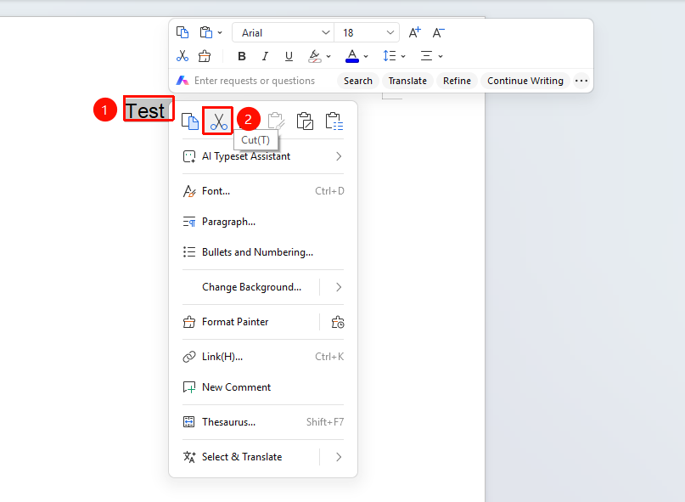Choose Paragraph... from the context menu

(x=263, y=222)
